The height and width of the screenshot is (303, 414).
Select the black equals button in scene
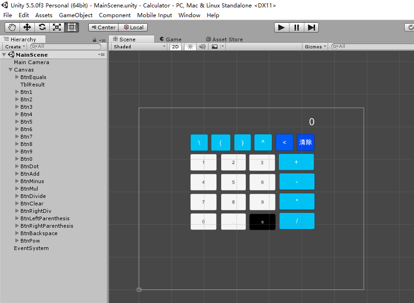[263, 222]
